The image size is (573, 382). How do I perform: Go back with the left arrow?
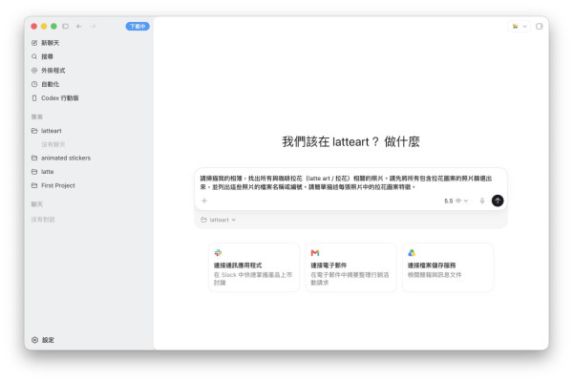pos(79,27)
